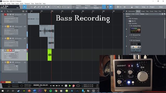Disarm record on the ID4Bass track
Viewport: 166px width, 93px height.
pos(10,50)
